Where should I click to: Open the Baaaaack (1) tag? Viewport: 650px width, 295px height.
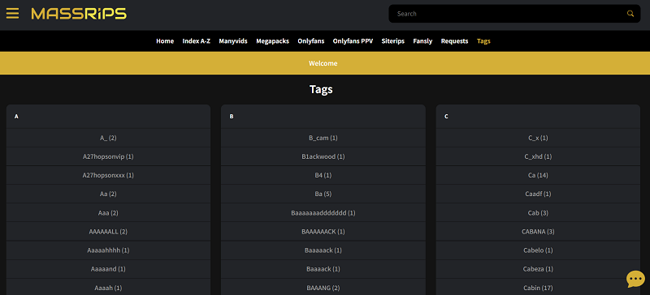pyautogui.click(x=323, y=250)
